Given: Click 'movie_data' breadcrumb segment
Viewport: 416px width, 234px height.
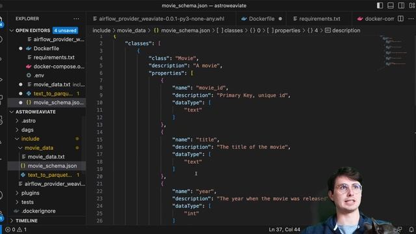Looking at the screenshot, I should coord(131,31).
